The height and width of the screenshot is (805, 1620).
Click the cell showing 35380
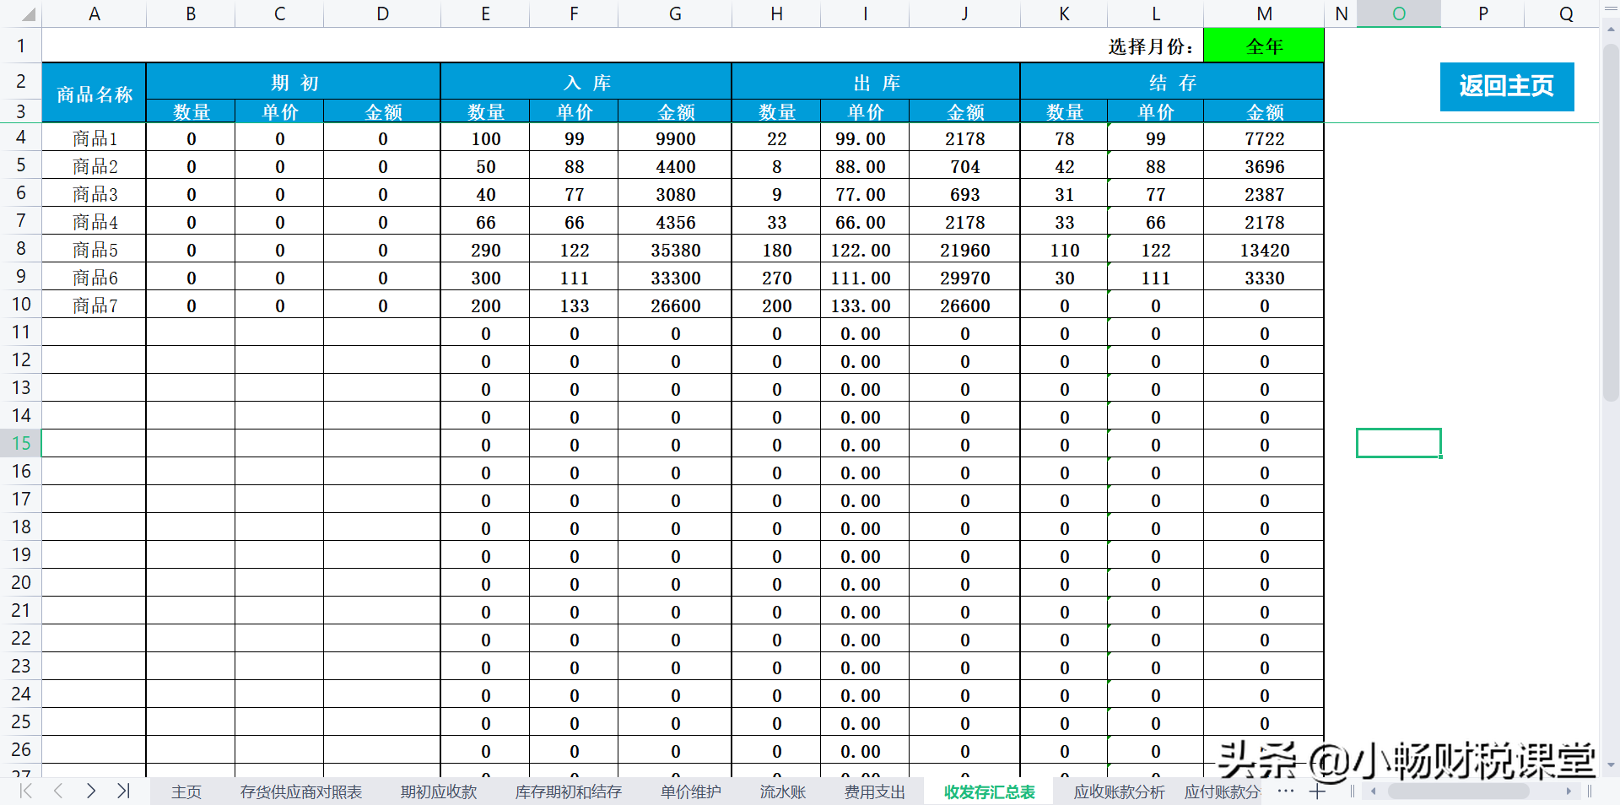(x=675, y=249)
